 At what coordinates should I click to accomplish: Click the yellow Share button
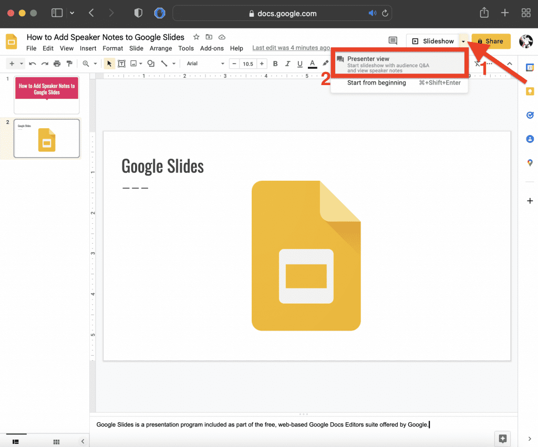pyautogui.click(x=491, y=41)
